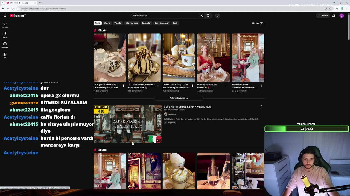Click the page vertical scrollbar
The height and width of the screenshot is (196, 350).
coord(349,27)
